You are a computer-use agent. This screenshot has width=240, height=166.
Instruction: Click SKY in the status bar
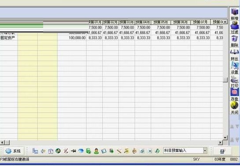click(x=196, y=159)
